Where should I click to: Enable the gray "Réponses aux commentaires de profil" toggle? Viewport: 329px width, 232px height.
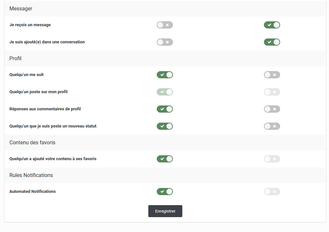point(272,109)
